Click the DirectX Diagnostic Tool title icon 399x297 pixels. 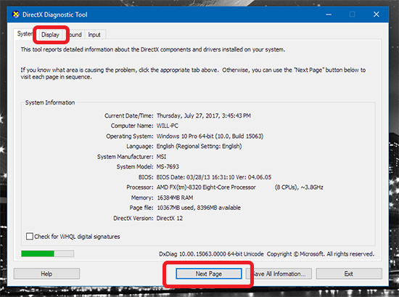tap(16, 15)
